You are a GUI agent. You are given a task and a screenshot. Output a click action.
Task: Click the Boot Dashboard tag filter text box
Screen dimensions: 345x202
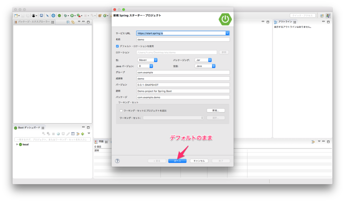click(53, 139)
